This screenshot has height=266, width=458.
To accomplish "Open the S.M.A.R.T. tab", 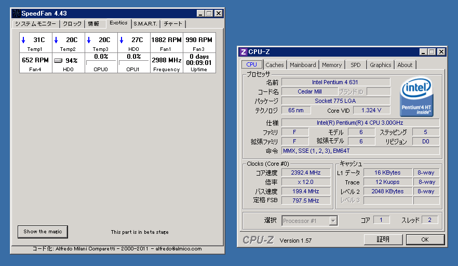I will [x=145, y=24].
